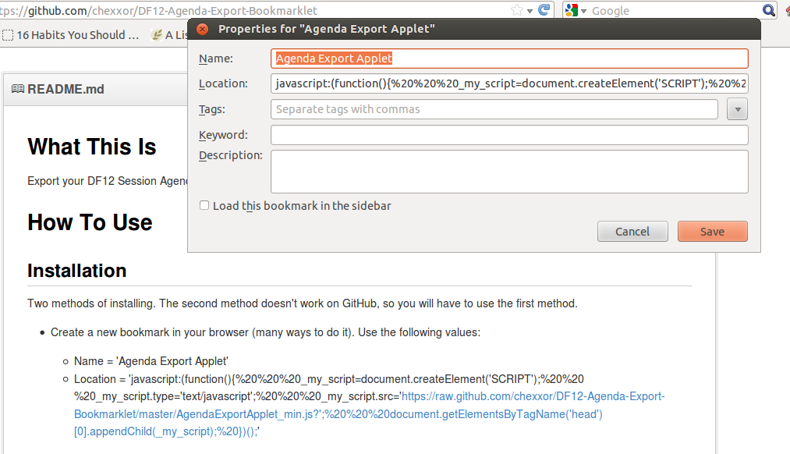Click the Save button

[713, 231]
